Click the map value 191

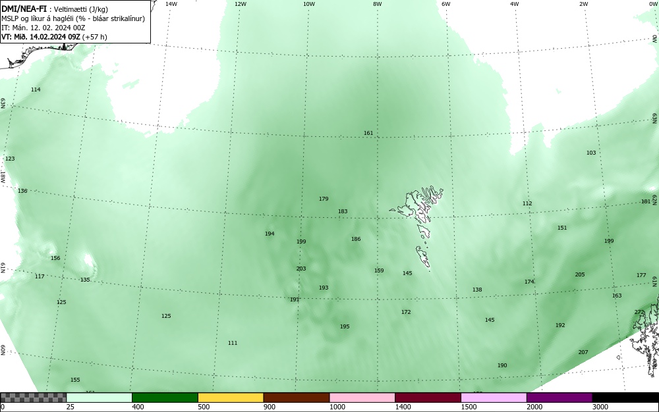[295, 299]
